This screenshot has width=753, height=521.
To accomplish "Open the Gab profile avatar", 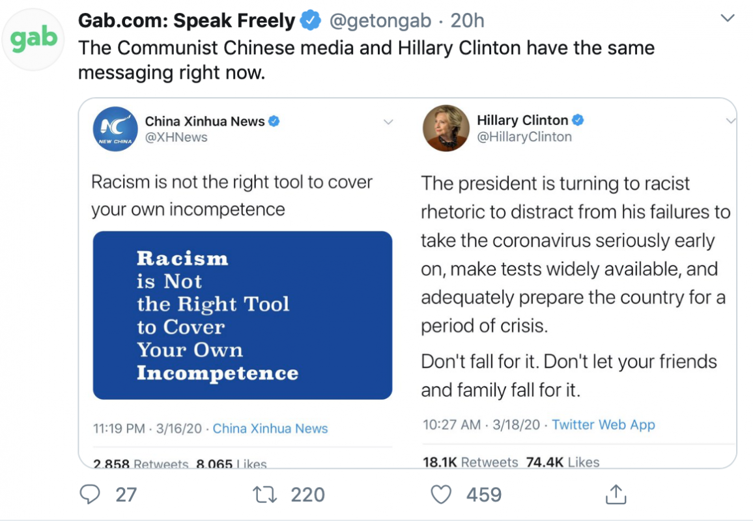I will [33, 38].
